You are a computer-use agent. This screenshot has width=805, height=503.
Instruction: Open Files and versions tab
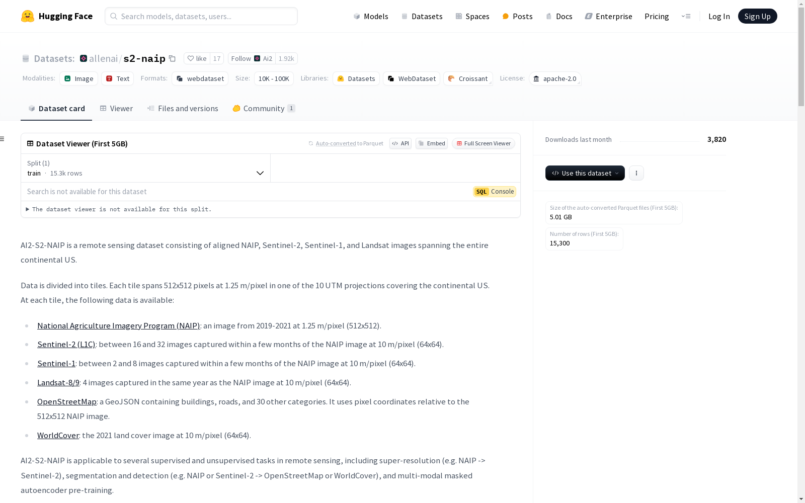[183, 108]
